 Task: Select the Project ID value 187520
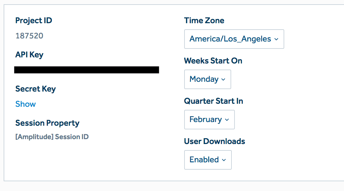pos(29,36)
